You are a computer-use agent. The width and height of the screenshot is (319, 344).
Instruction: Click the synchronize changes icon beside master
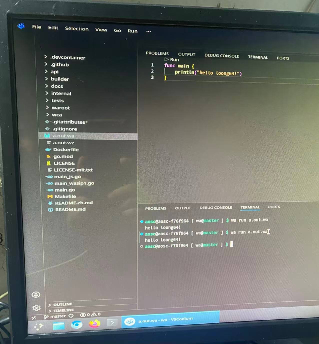(x=71, y=316)
